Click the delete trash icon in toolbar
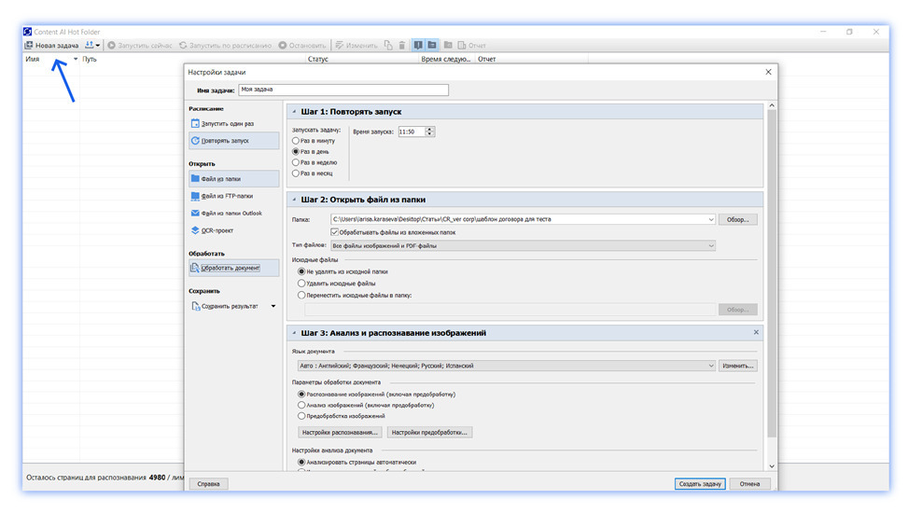909x513 pixels. click(401, 45)
